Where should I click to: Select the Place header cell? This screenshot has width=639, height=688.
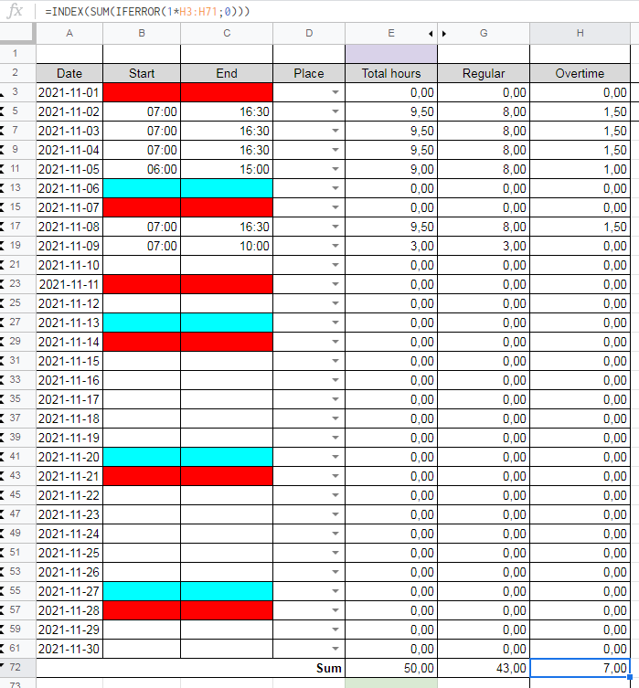pyautogui.click(x=309, y=73)
